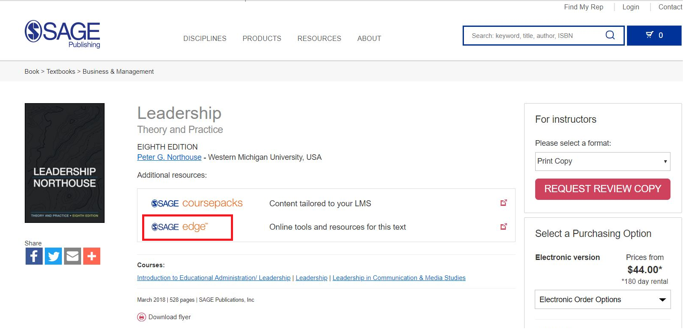Open the Leadership course link
The height and width of the screenshot is (329, 685).
click(x=312, y=278)
